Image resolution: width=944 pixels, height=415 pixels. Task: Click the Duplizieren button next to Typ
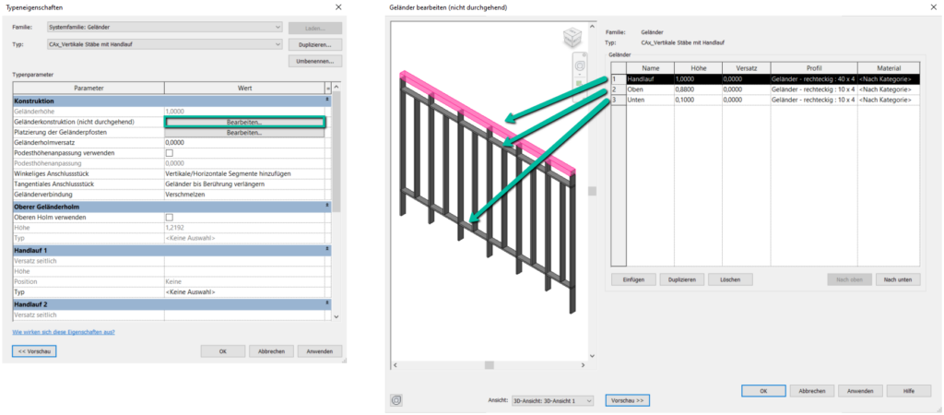click(x=314, y=44)
